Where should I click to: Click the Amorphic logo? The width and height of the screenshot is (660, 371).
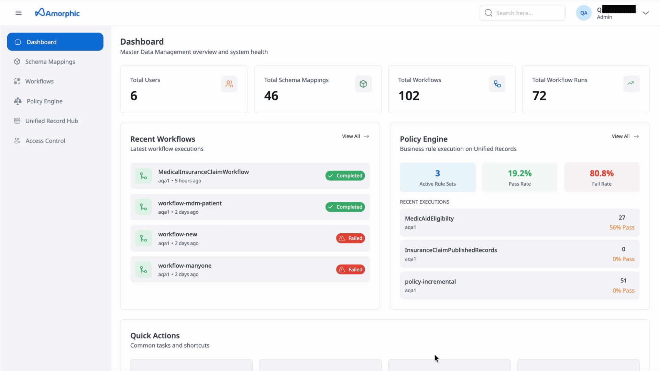coord(57,13)
